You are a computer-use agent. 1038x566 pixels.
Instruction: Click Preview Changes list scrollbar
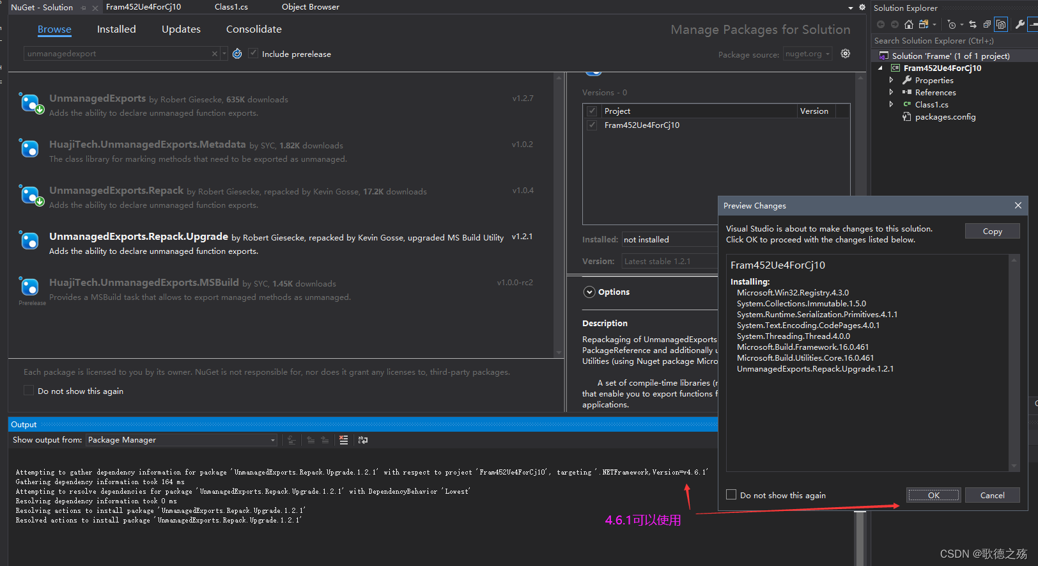1014,363
